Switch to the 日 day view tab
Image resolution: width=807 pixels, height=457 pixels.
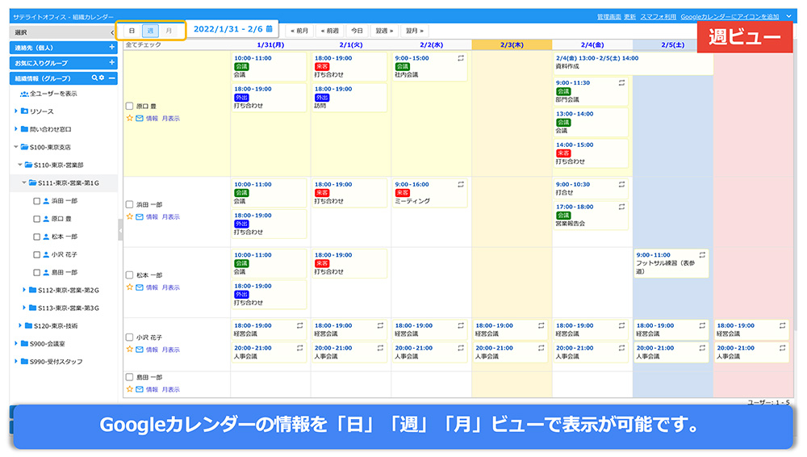pos(132,31)
